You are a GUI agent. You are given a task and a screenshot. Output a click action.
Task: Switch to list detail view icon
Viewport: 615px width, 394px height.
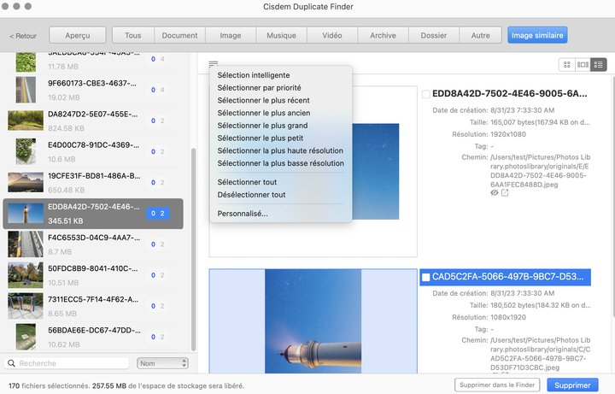pos(599,65)
